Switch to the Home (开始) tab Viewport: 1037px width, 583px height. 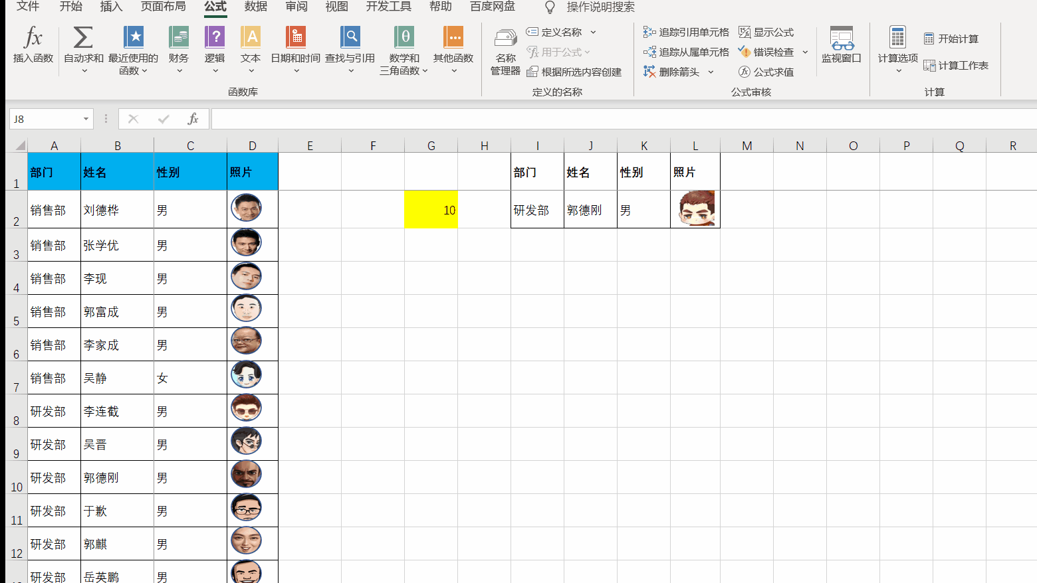tap(71, 7)
